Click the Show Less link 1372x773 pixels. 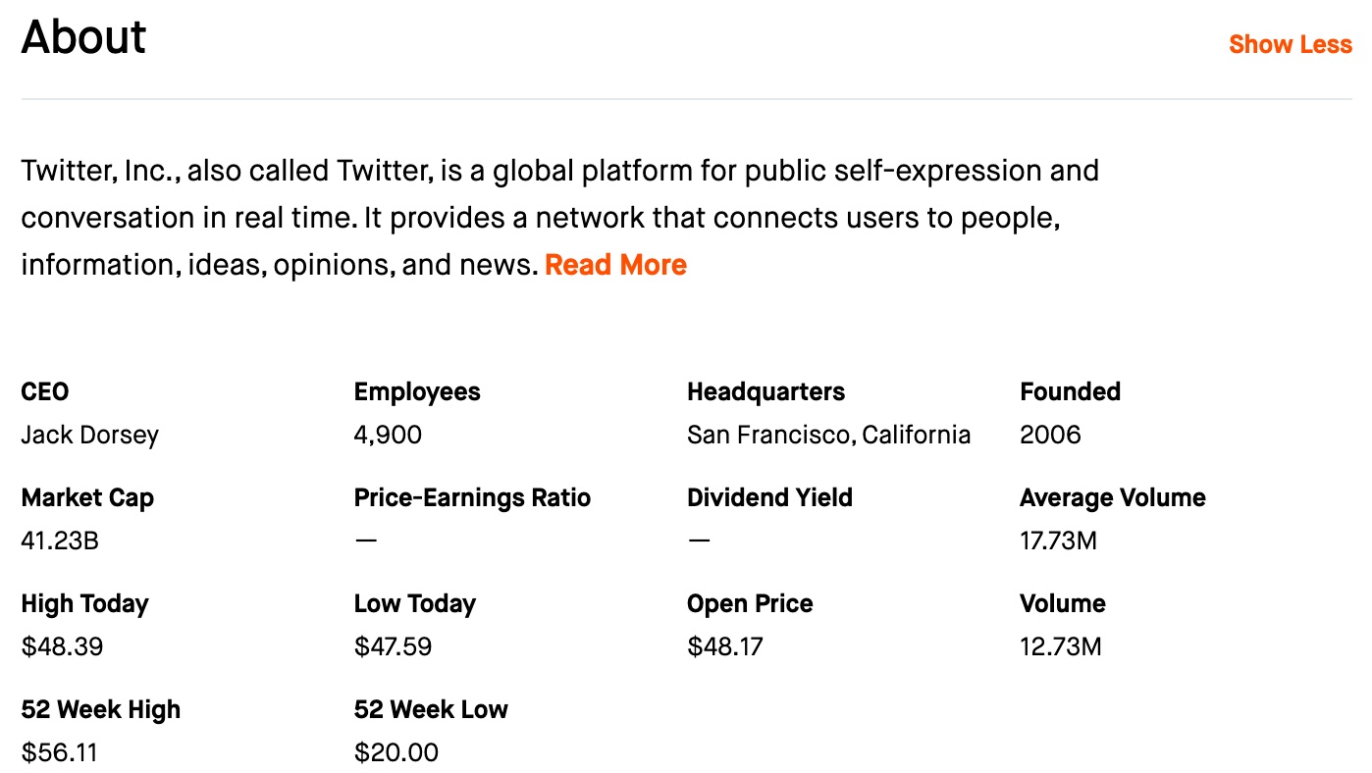click(1290, 44)
